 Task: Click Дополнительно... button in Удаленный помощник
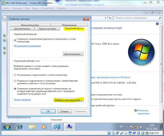point(73,54)
